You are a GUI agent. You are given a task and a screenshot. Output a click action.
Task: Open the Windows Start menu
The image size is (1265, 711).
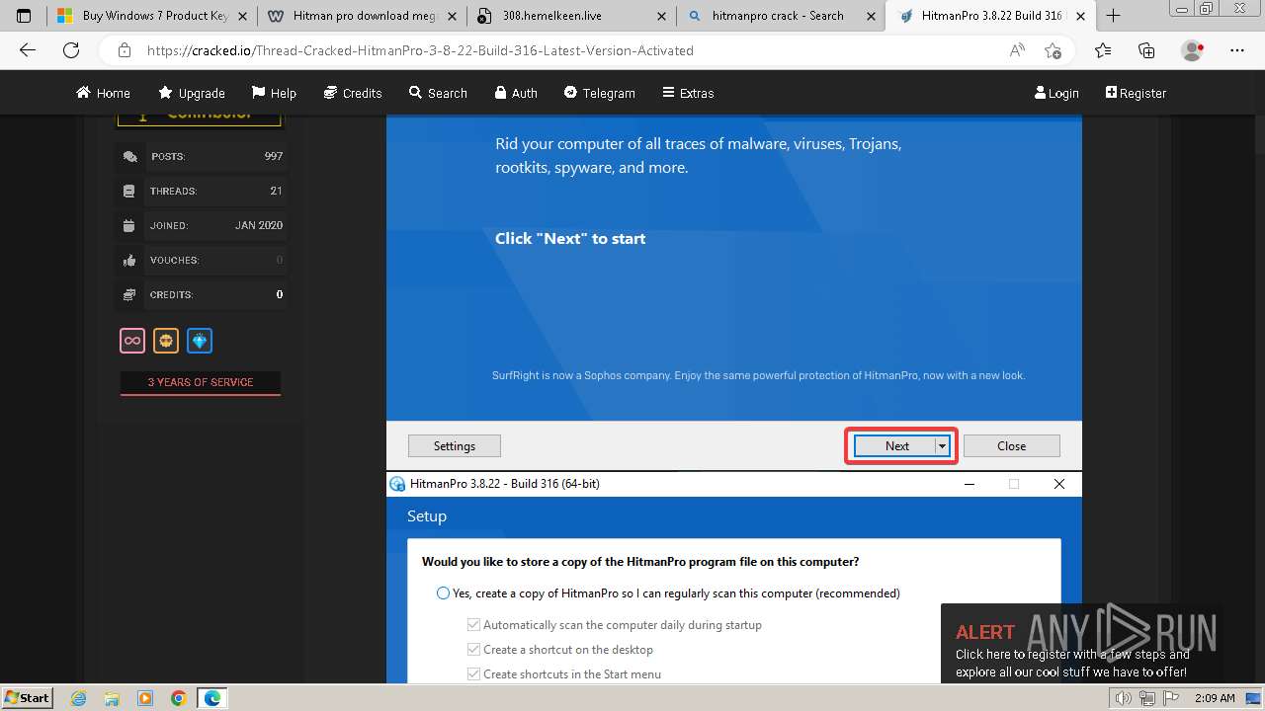click(28, 698)
